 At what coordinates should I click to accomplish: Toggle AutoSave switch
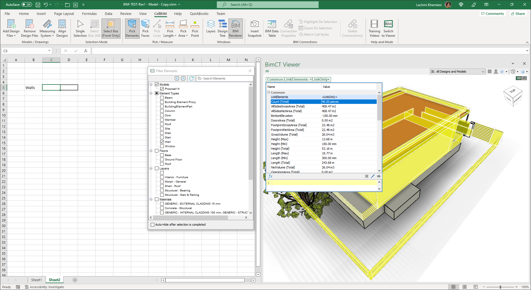click(x=27, y=5)
